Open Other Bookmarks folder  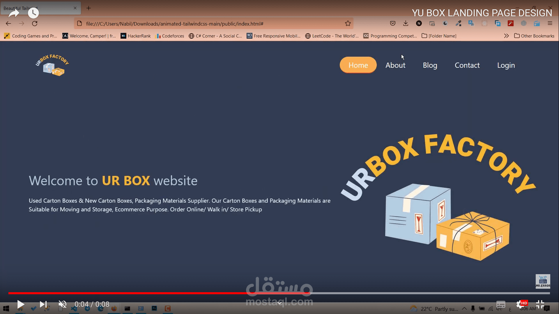click(x=534, y=36)
